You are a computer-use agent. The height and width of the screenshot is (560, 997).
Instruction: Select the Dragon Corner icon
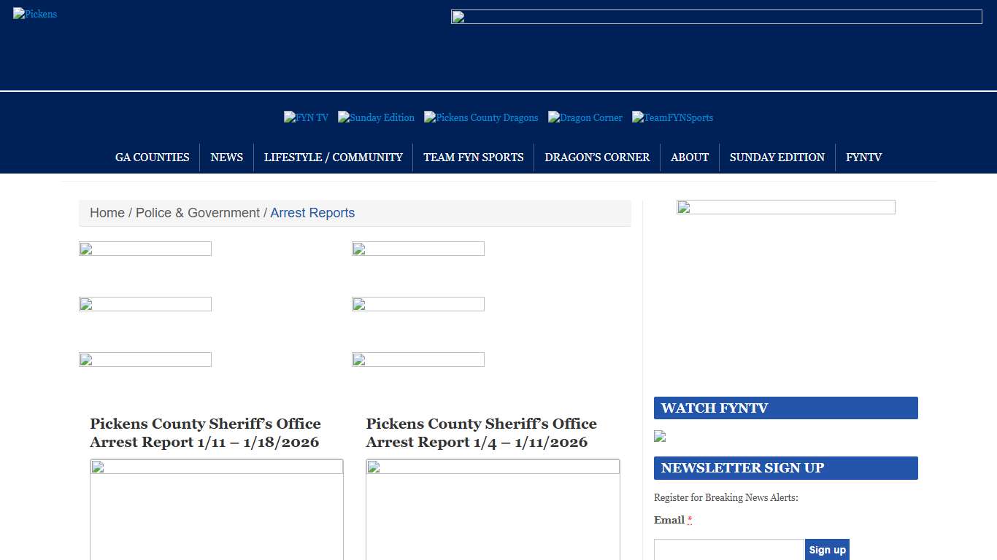585,117
